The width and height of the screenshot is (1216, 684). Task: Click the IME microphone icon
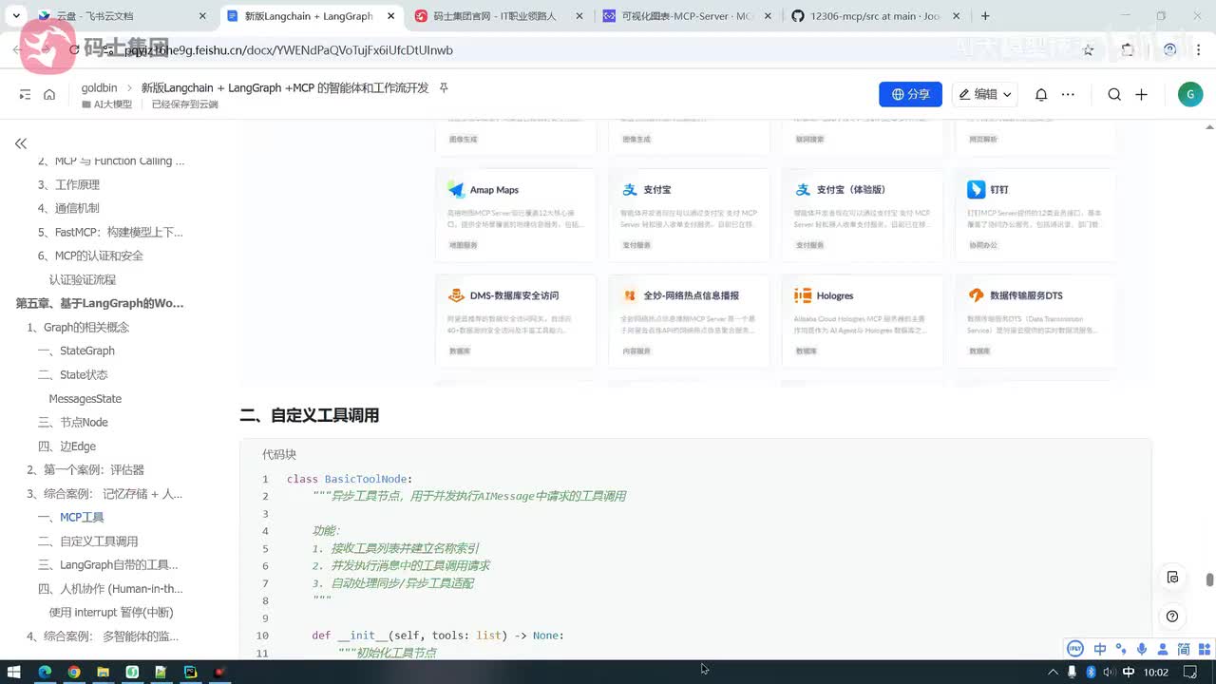coord(1141,649)
